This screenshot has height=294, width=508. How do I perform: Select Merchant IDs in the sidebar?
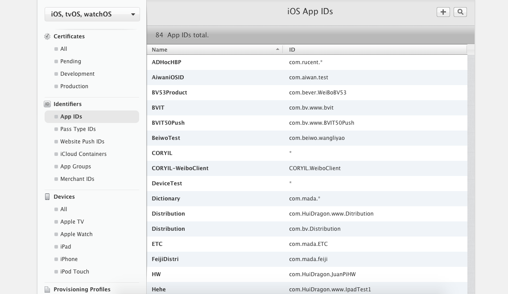click(x=77, y=179)
